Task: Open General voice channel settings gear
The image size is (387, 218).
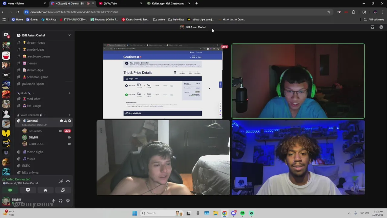Action: pyautogui.click(x=70, y=121)
